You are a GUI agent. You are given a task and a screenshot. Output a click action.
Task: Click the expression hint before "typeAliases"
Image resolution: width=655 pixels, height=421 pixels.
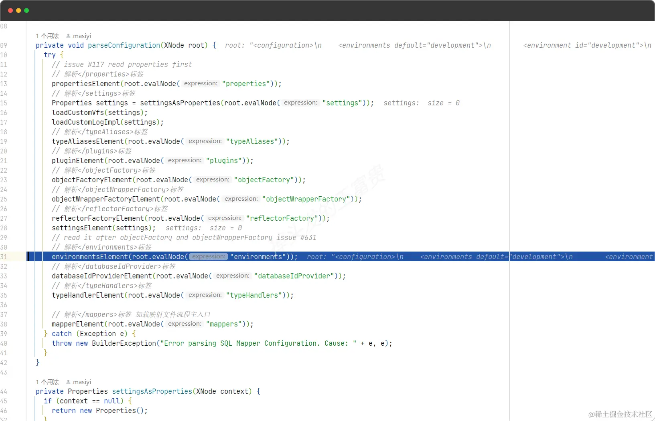coord(205,141)
